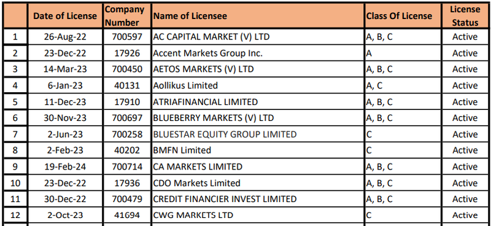The height and width of the screenshot is (226, 491).
Task: Select the A, C license class cell
Action: [403, 85]
